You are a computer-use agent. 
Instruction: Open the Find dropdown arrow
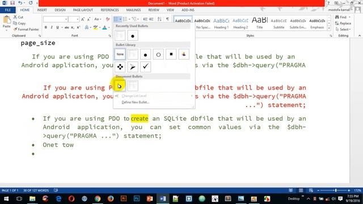tap(349, 17)
